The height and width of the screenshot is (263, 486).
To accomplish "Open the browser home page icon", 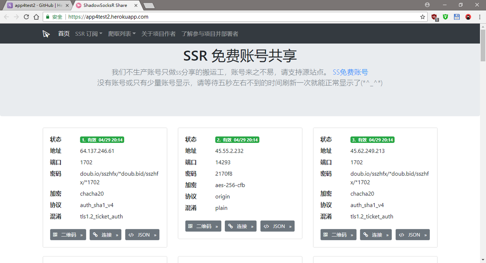I will (36, 17).
